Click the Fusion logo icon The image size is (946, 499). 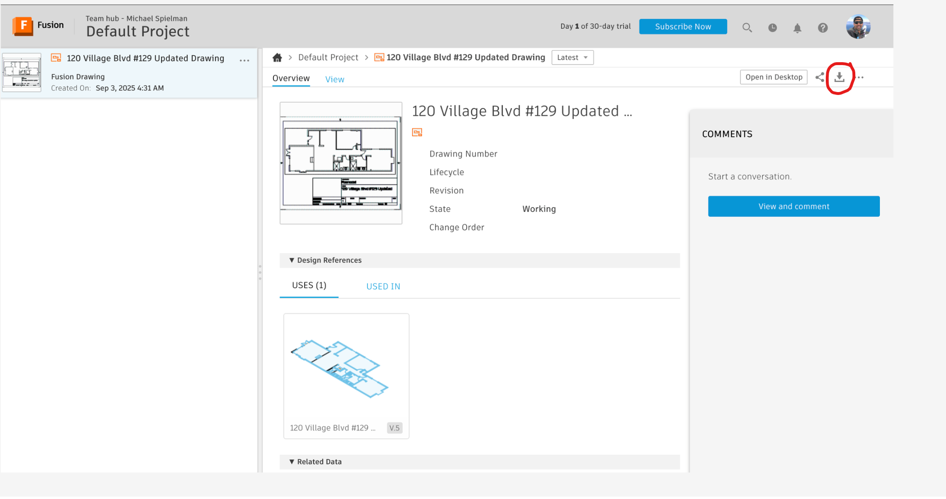(x=23, y=26)
